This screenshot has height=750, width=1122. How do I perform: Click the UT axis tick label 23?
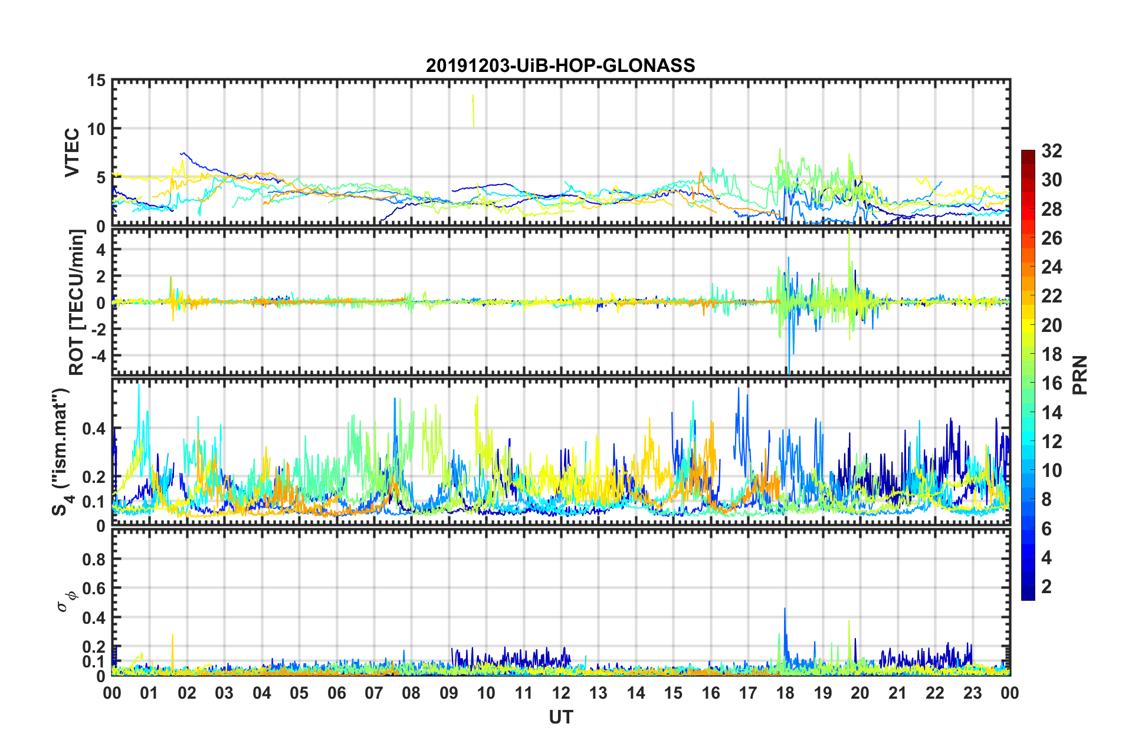[973, 693]
